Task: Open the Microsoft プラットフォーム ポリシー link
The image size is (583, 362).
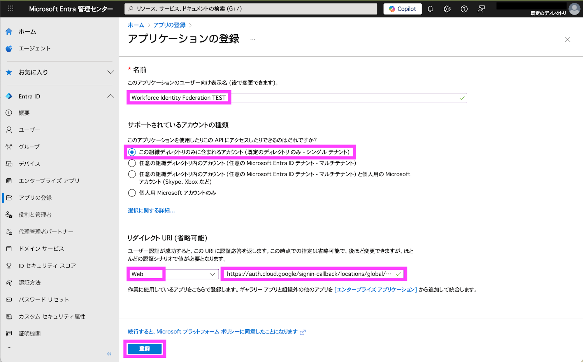Action: [x=217, y=332]
